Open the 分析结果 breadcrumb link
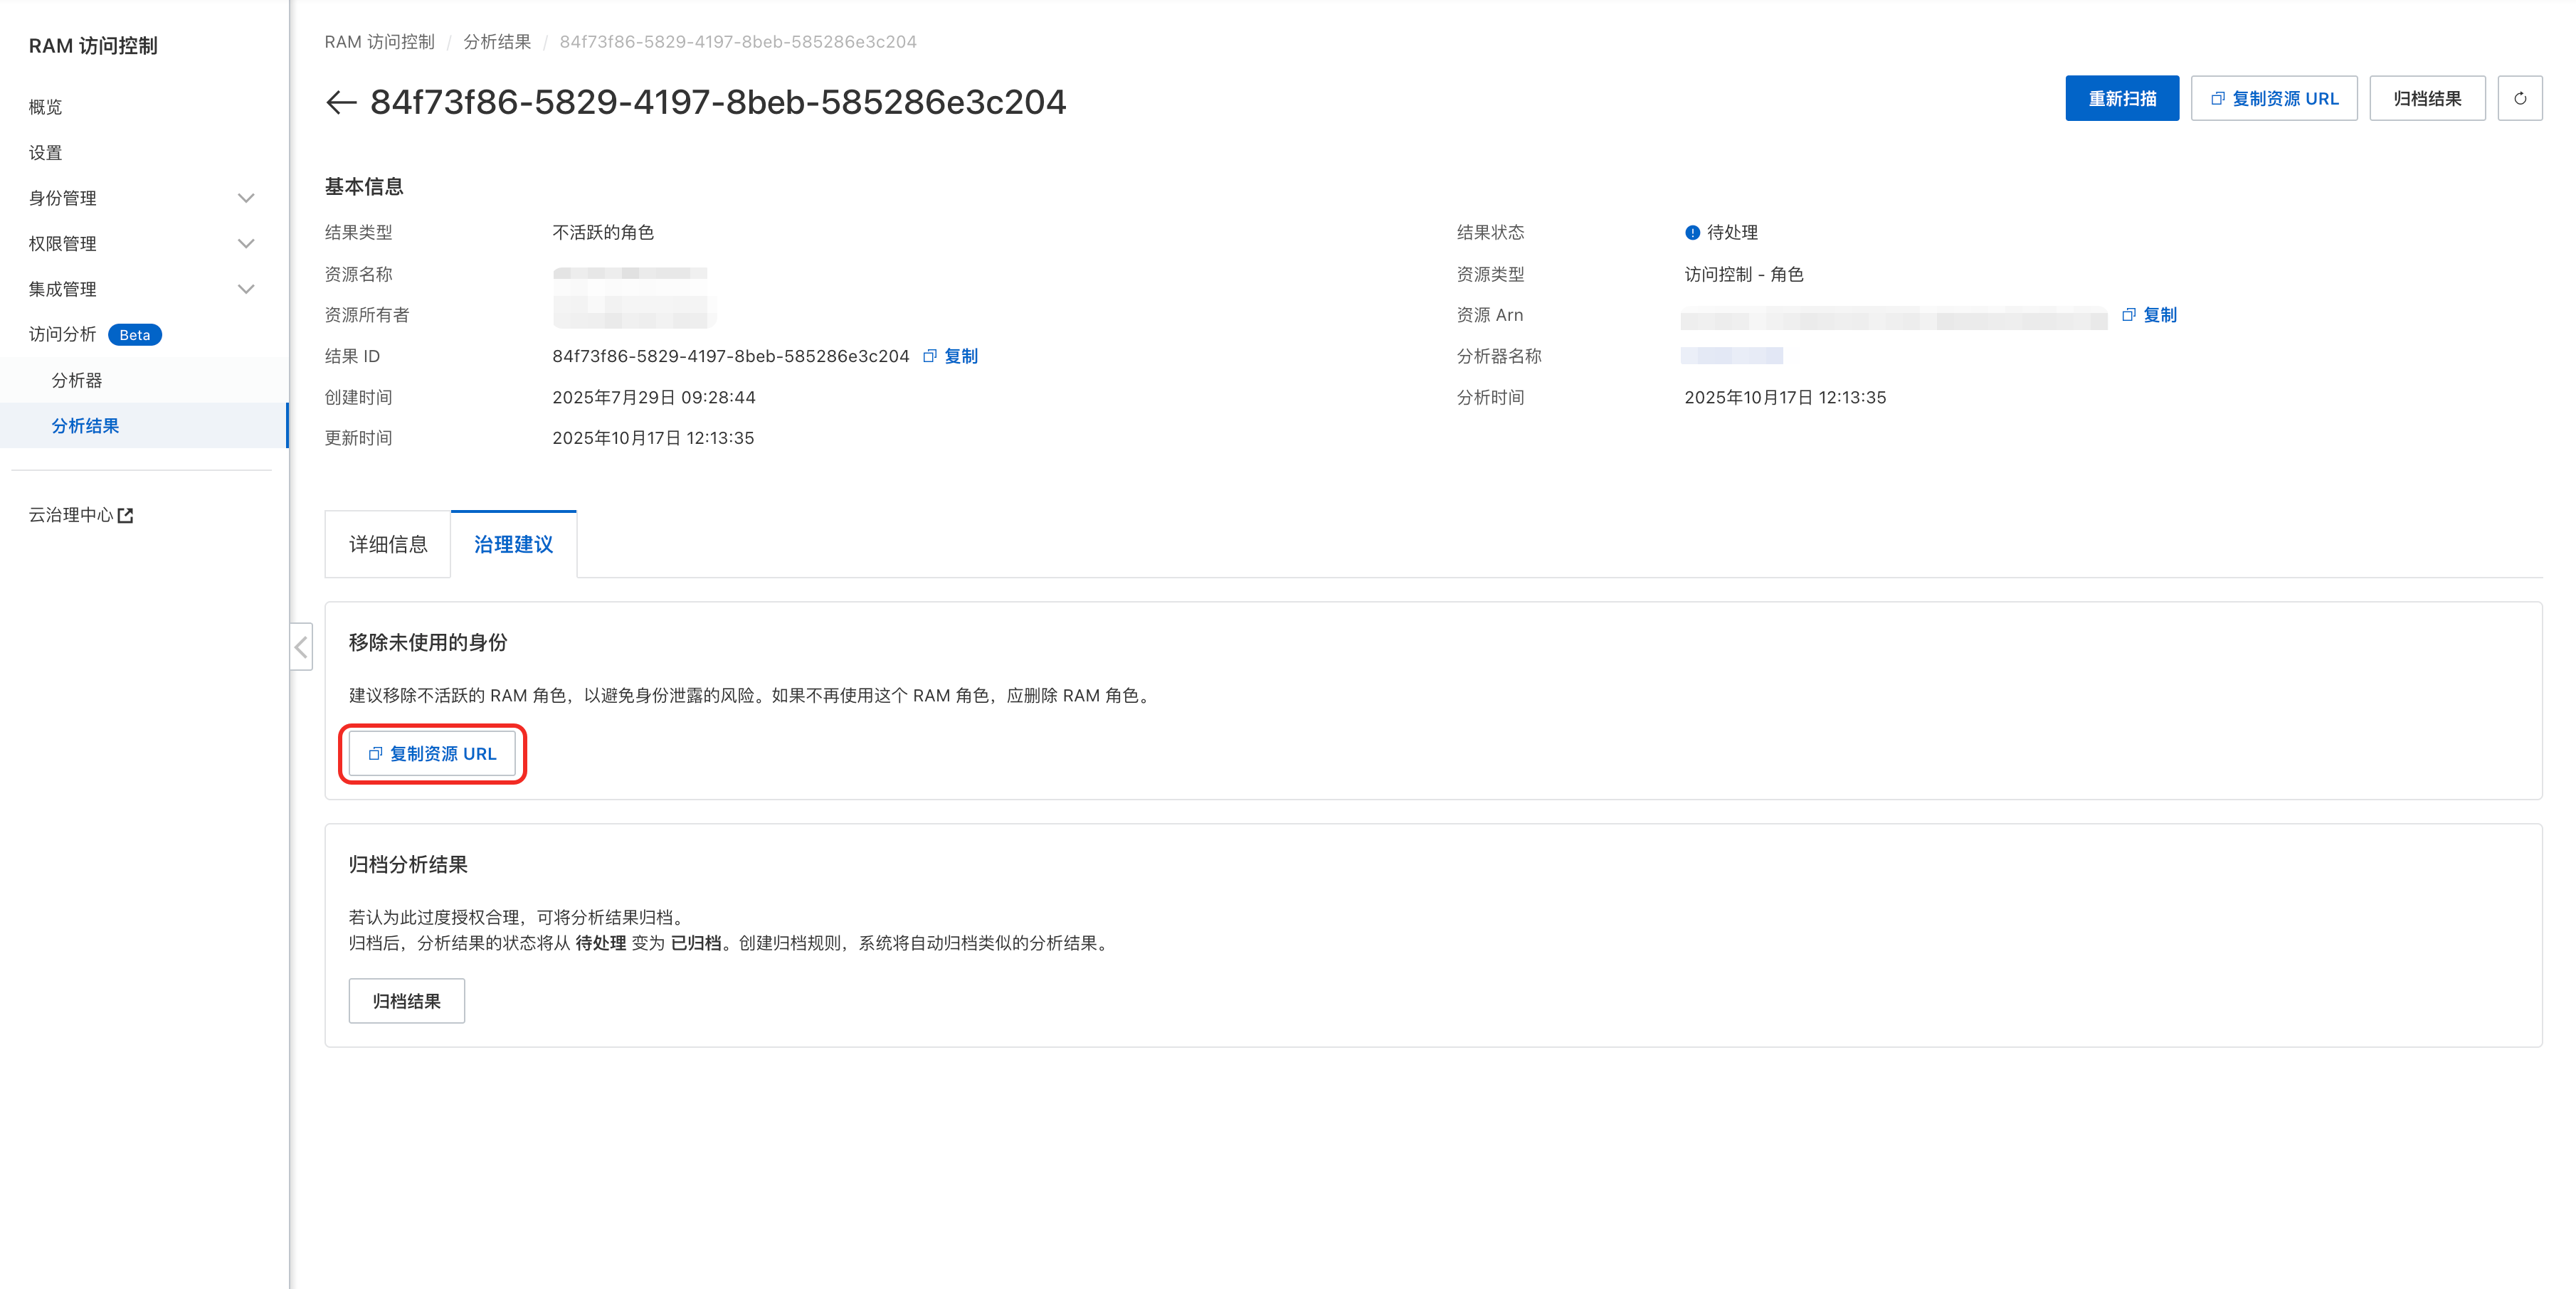Image resolution: width=2576 pixels, height=1289 pixels. (497, 41)
